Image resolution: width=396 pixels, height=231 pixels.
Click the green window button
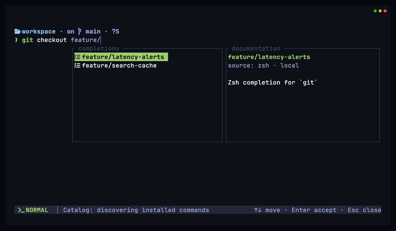(x=375, y=11)
